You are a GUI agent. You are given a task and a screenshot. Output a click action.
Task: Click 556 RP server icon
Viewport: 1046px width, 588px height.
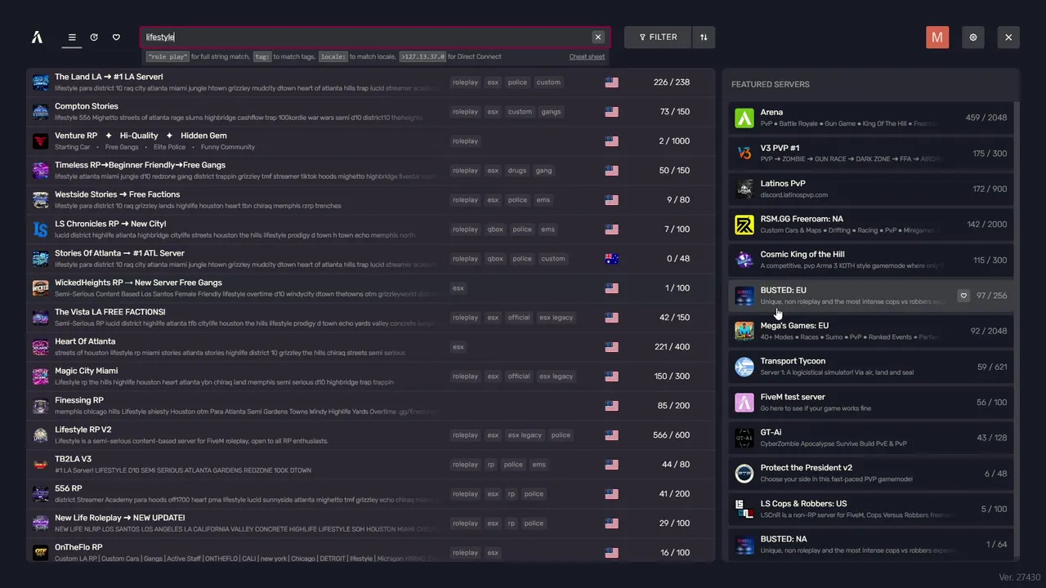[x=41, y=493]
